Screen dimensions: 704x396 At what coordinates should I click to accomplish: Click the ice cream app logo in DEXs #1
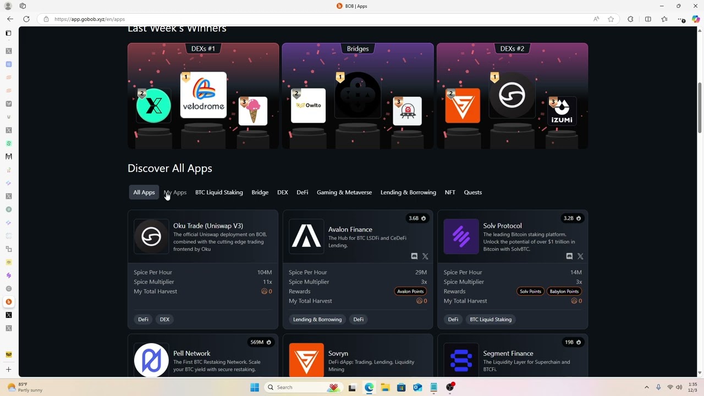(253, 111)
